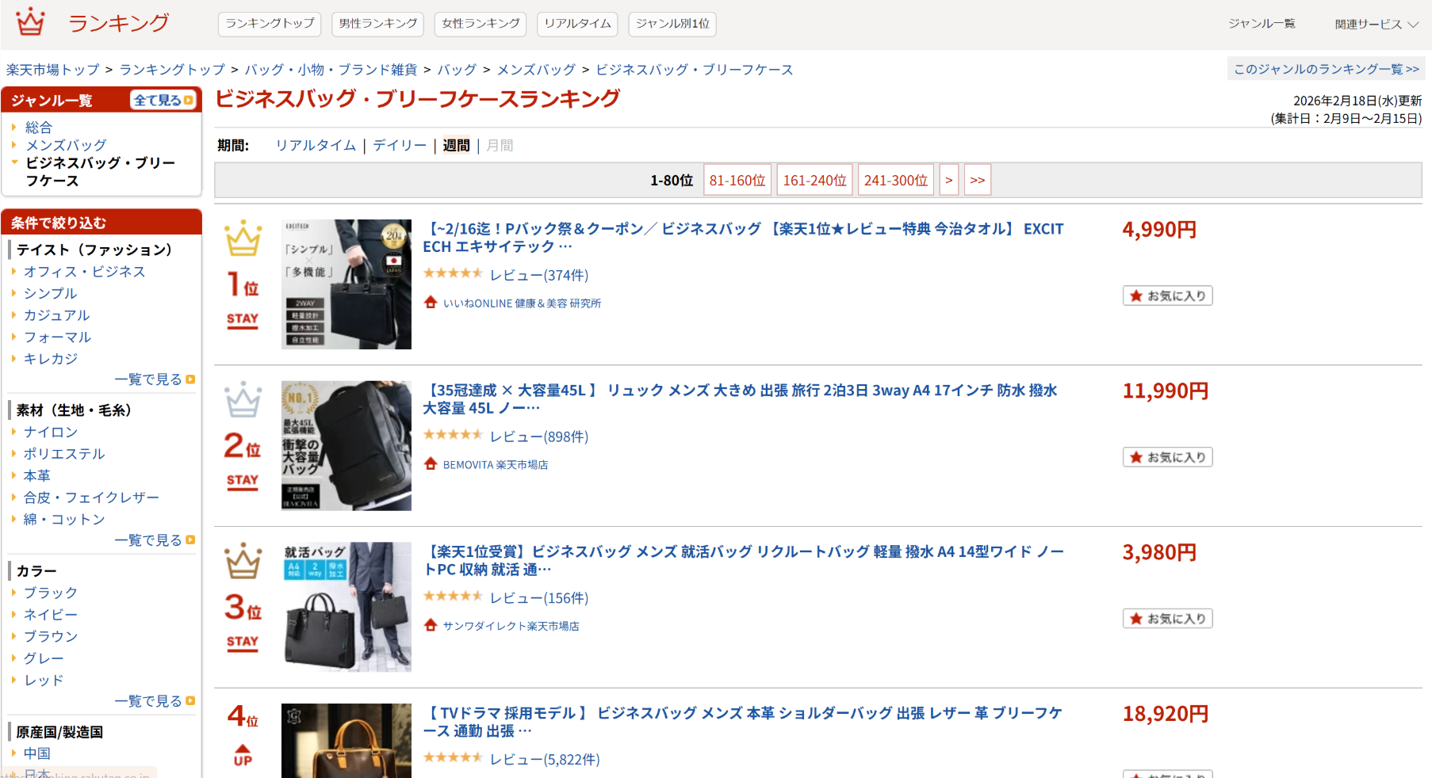Open the 関連サービス dropdown
This screenshot has height=778, width=1432.
[x=1376, y=24]
